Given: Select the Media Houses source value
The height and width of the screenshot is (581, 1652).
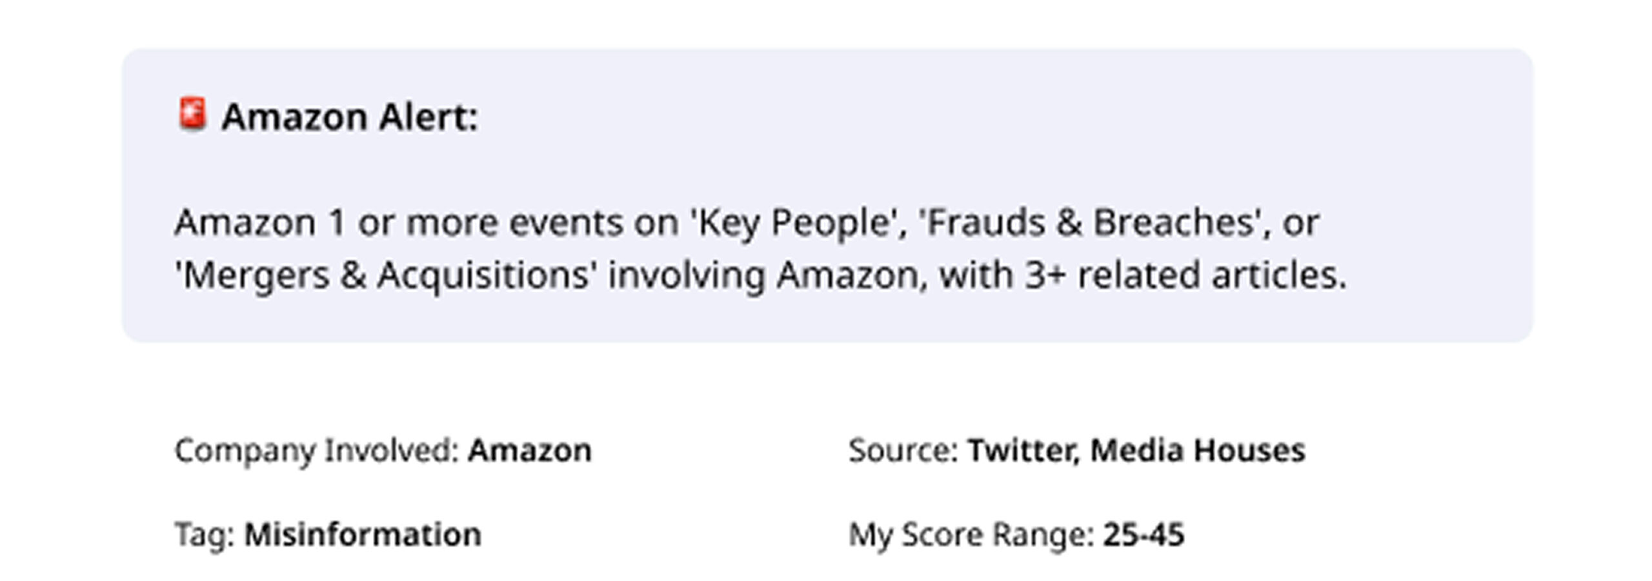Looking at the screenshot, I should click(1198, 450).
